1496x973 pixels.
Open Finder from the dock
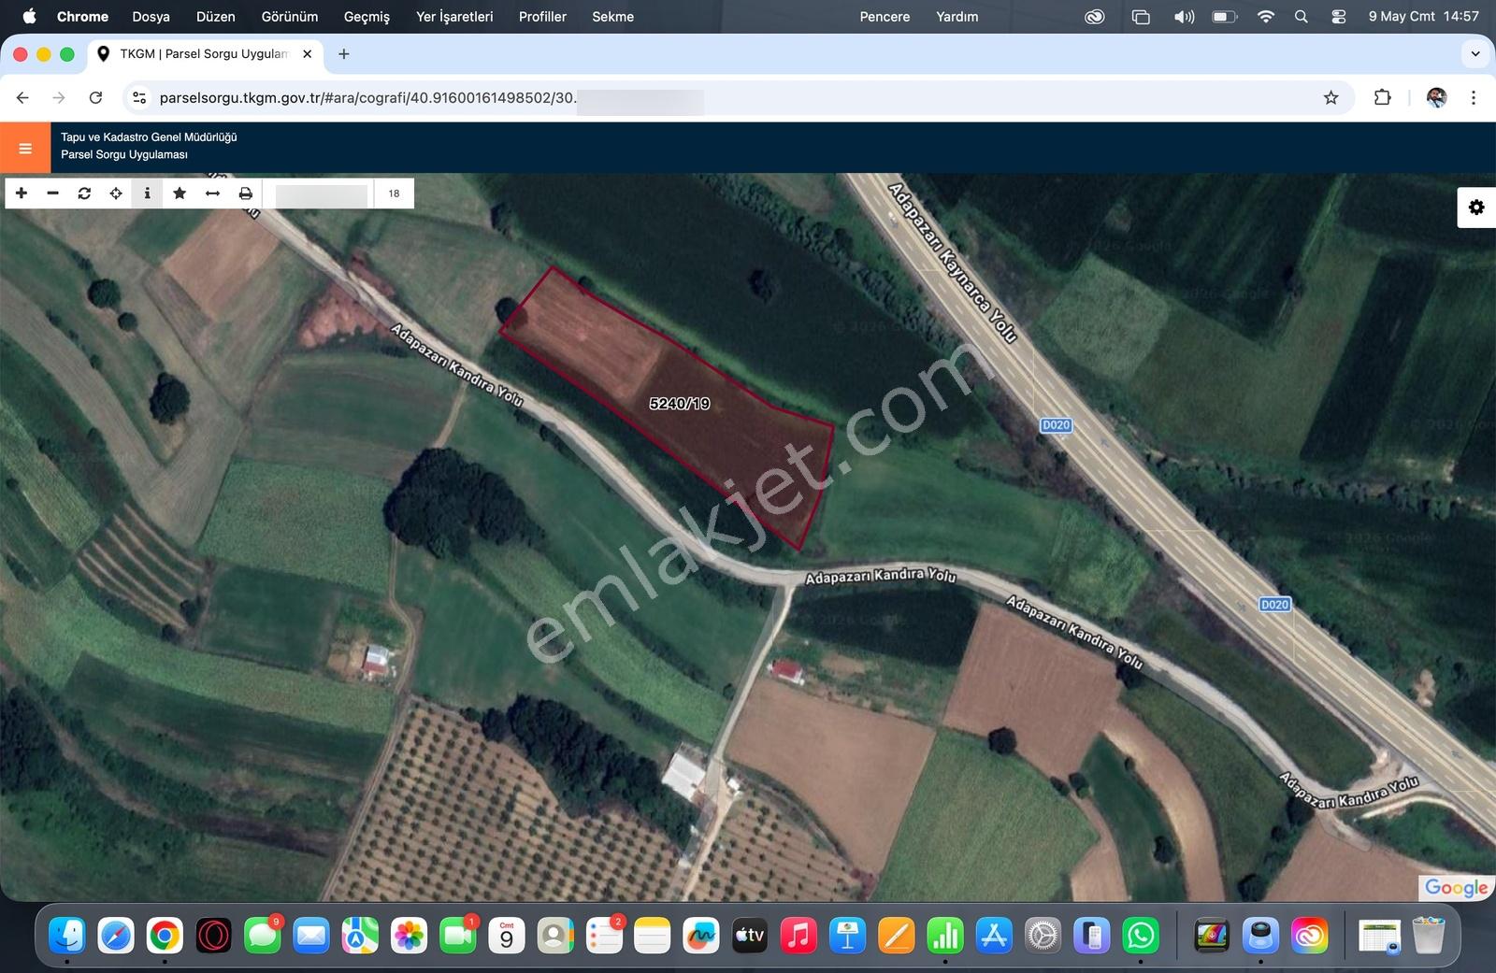click(x=67, y=936)
